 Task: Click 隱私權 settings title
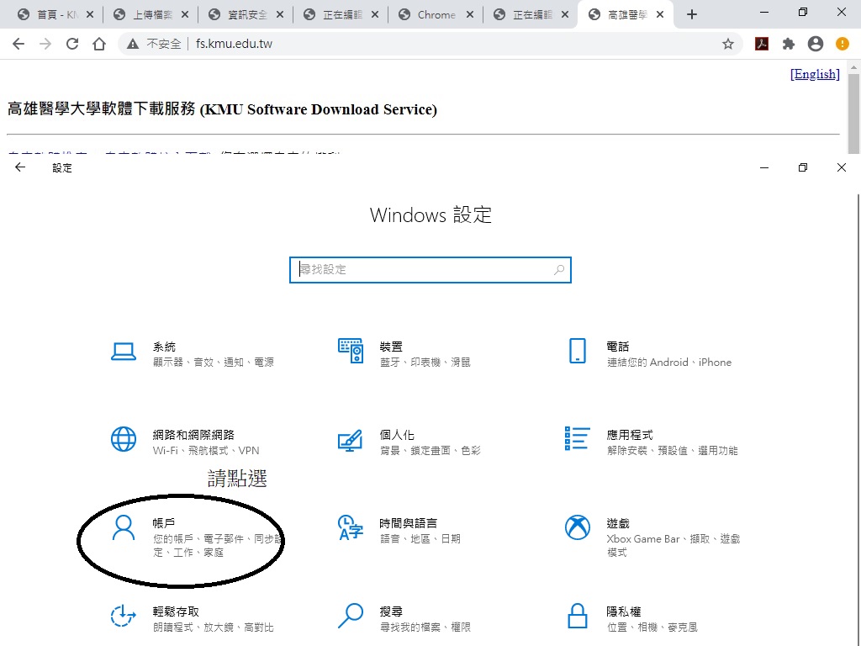624,612
